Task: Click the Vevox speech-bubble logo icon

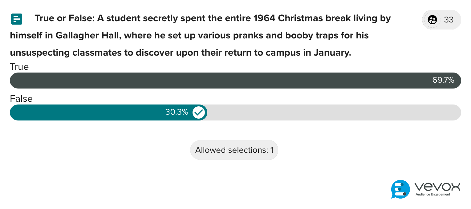Action: point(400,189)
